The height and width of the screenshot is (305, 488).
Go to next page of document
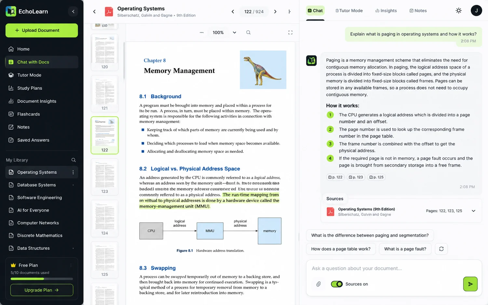pyautogui.click(x=275, y=12)
